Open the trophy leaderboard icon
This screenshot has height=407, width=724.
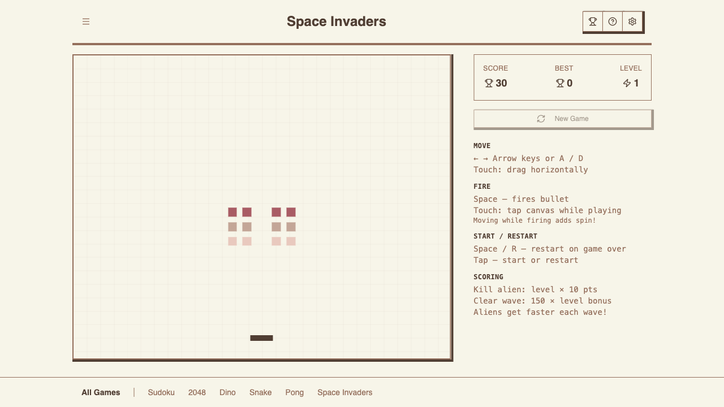coord(593,21)
